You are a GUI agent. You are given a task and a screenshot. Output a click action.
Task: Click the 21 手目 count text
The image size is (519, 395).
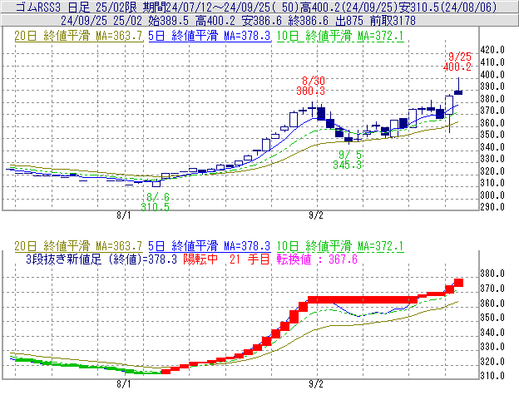[x=250, y=259]
